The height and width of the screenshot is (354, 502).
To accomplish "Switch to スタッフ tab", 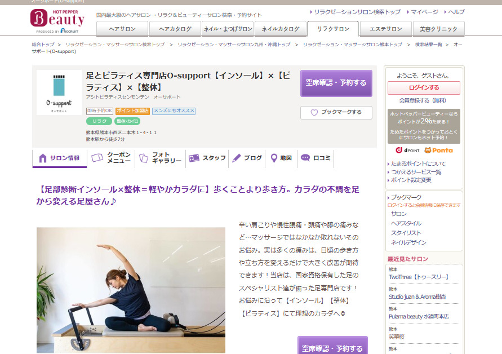I will 207,158.
